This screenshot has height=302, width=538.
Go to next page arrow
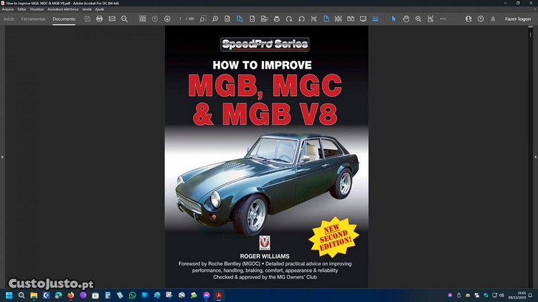pyautogui.click(x=167, y=19)
